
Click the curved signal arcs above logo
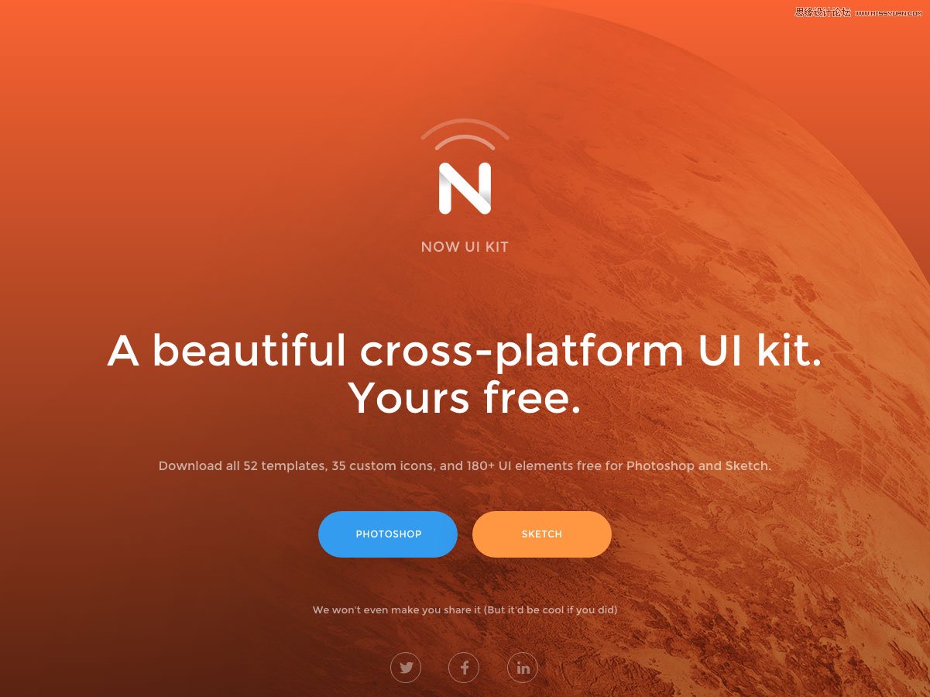(465, 134)
